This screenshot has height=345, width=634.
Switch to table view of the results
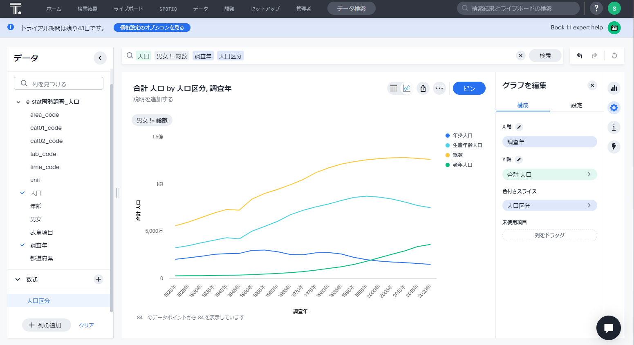click(x=394, y=88)
